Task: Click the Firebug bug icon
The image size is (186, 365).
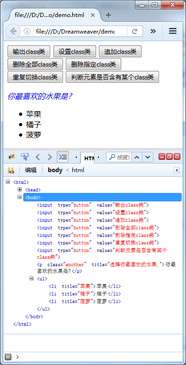Action: click(x=11, y=157)
